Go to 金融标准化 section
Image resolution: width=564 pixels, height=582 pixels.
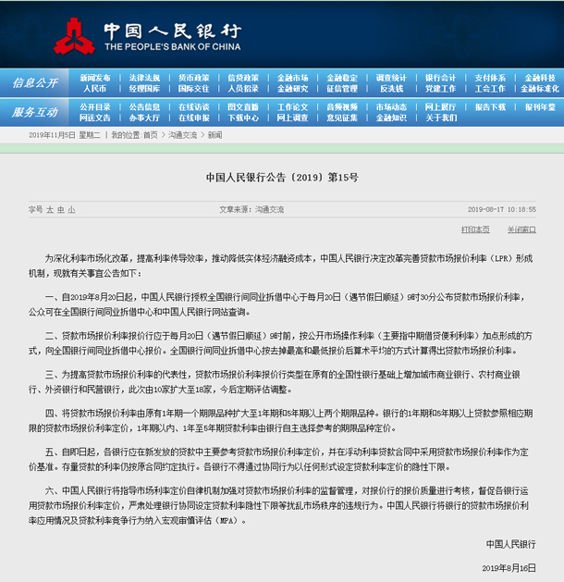pyautogui.click(x=540, y=89)
